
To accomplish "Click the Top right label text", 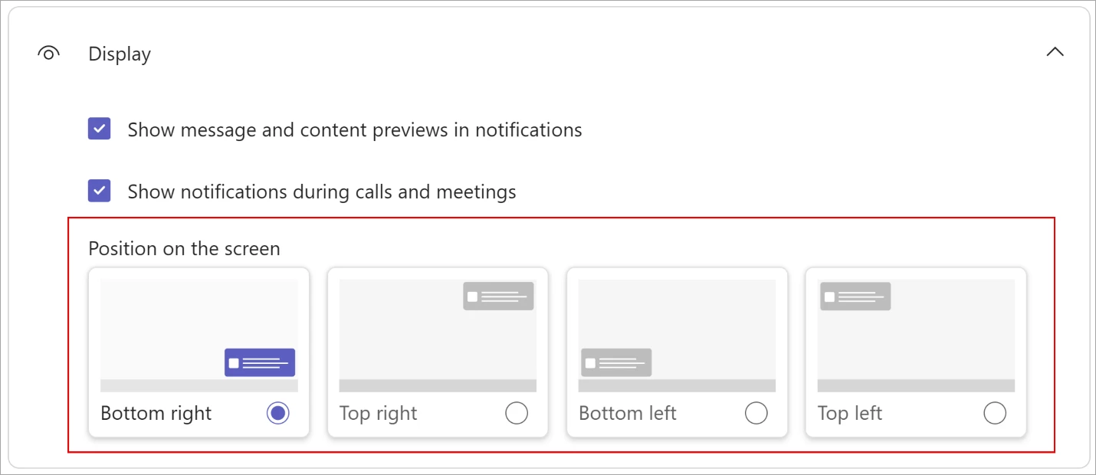I will pos(378,414).
